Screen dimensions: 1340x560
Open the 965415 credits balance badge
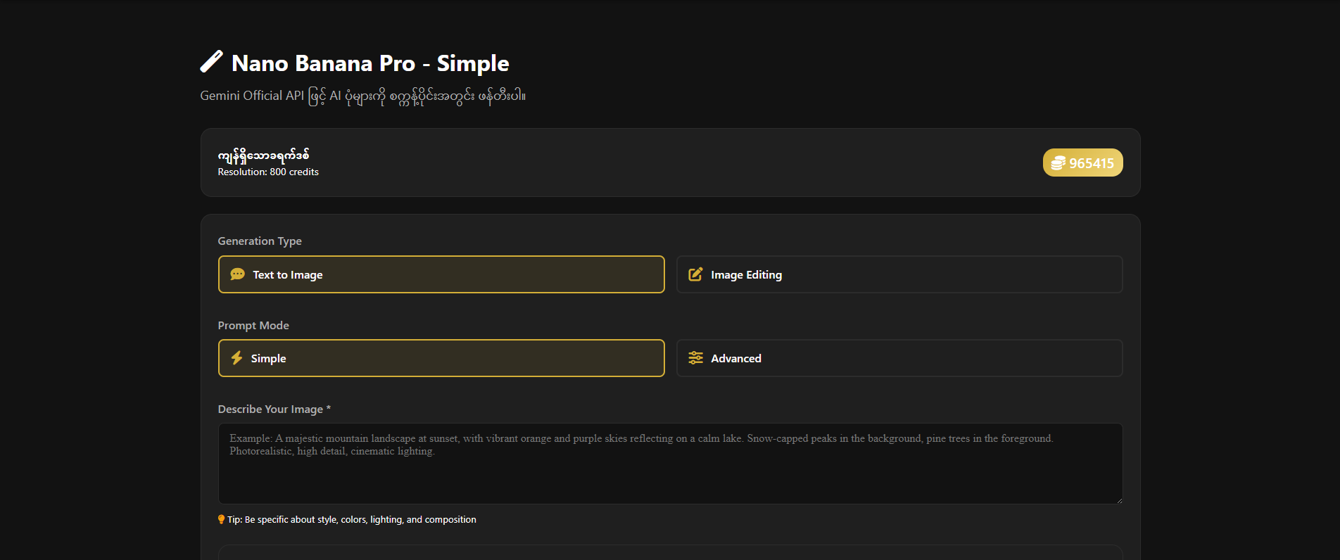click(1082, 163)
